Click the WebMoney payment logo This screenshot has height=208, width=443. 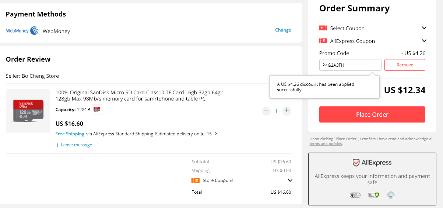click(22, 31)
